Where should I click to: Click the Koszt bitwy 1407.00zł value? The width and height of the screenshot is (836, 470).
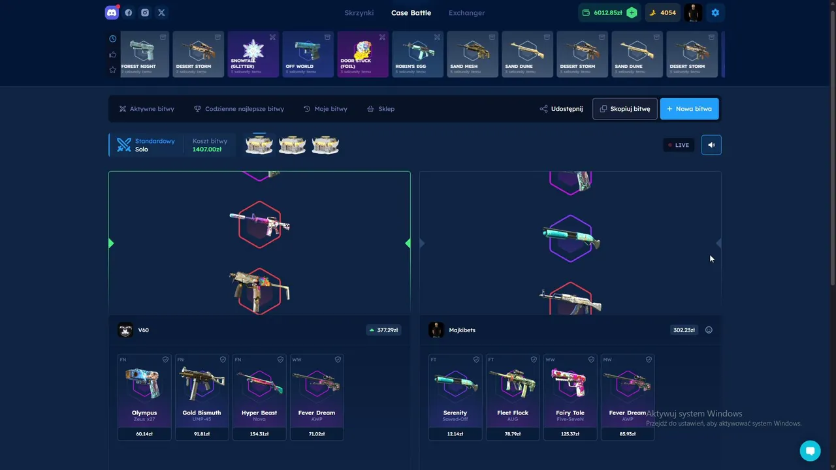click(207, 149)
